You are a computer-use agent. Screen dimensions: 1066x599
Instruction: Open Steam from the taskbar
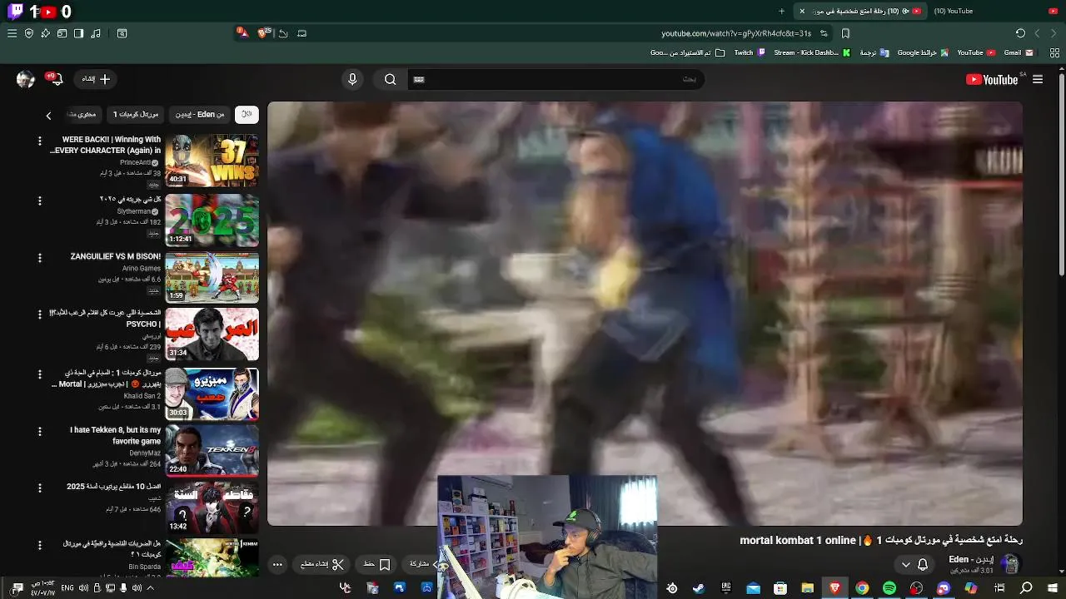699,588
